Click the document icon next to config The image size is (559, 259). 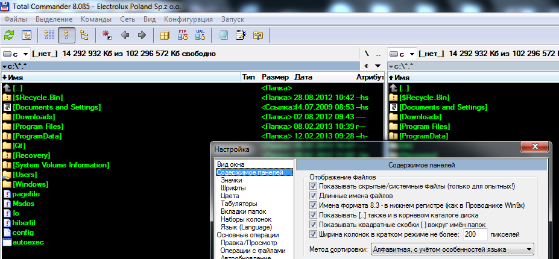click(x=7, y=232)
